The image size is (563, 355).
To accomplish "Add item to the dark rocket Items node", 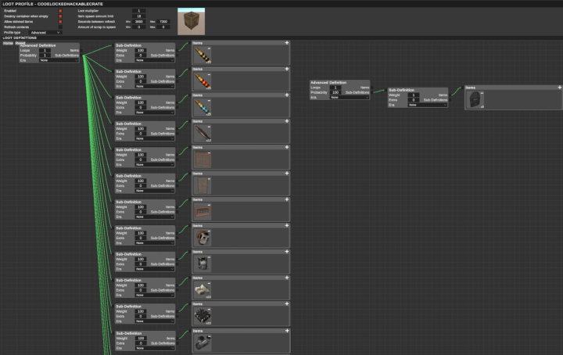I will coord(286,121).
